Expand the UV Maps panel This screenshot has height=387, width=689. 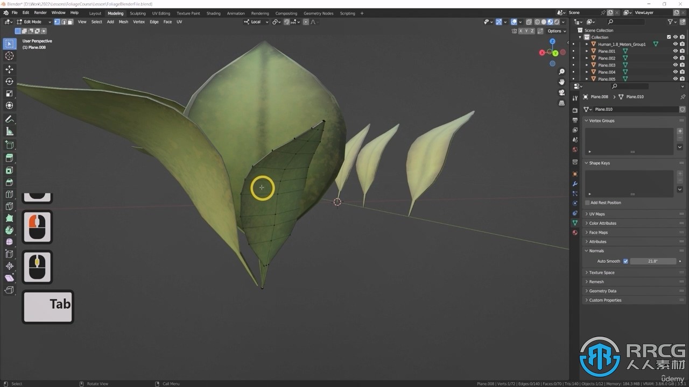[x=596, y=214]
